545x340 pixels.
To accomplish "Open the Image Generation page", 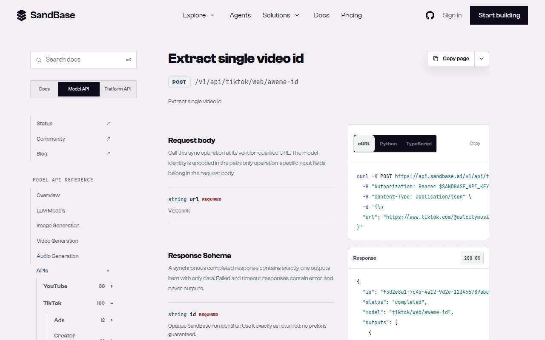I will coord(58,226).
